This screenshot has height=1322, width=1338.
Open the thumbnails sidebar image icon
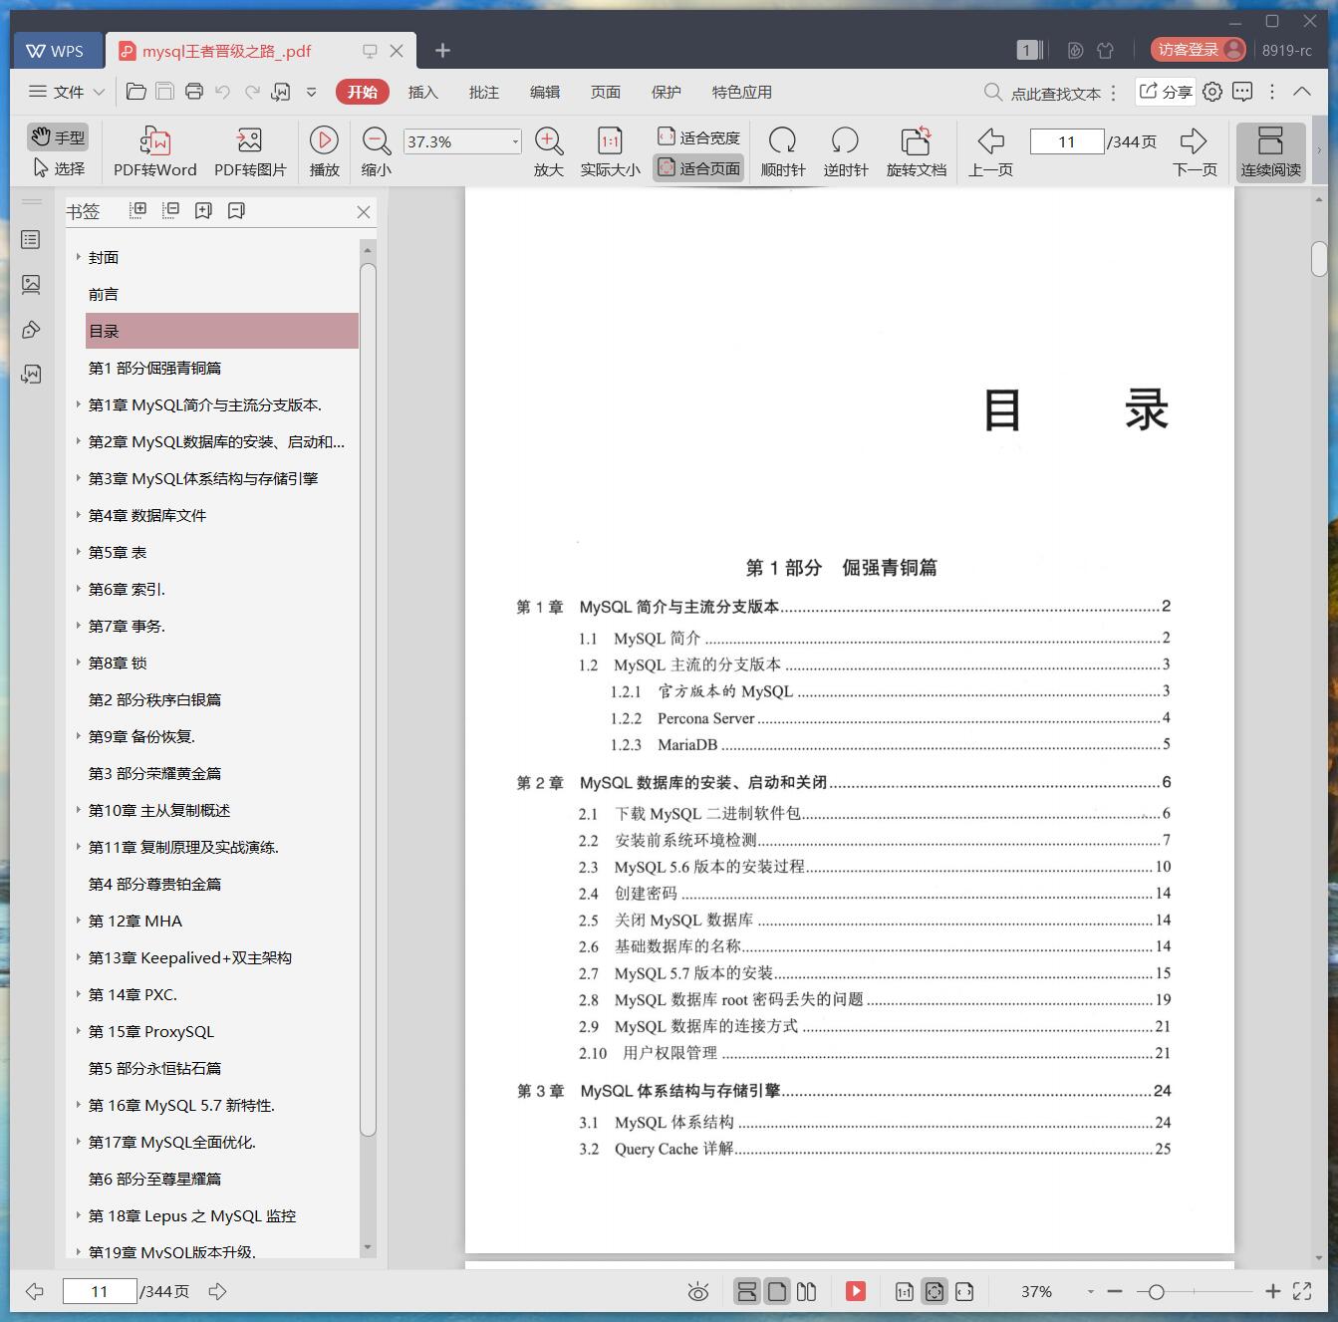tap(31, 285)
